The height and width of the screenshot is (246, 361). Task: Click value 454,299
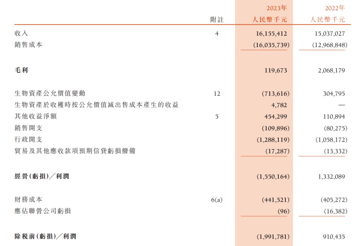pyautogui.click(x=276, y=117)
